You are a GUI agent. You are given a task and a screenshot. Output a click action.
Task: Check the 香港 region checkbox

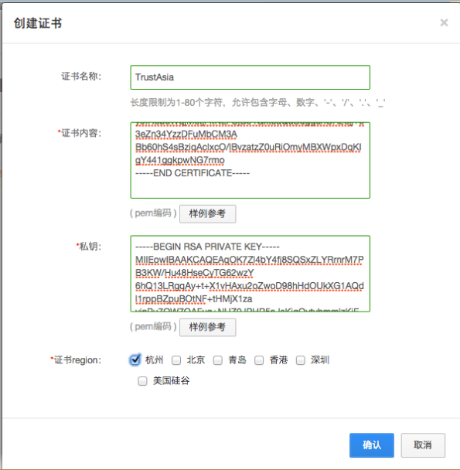[259, 360]
